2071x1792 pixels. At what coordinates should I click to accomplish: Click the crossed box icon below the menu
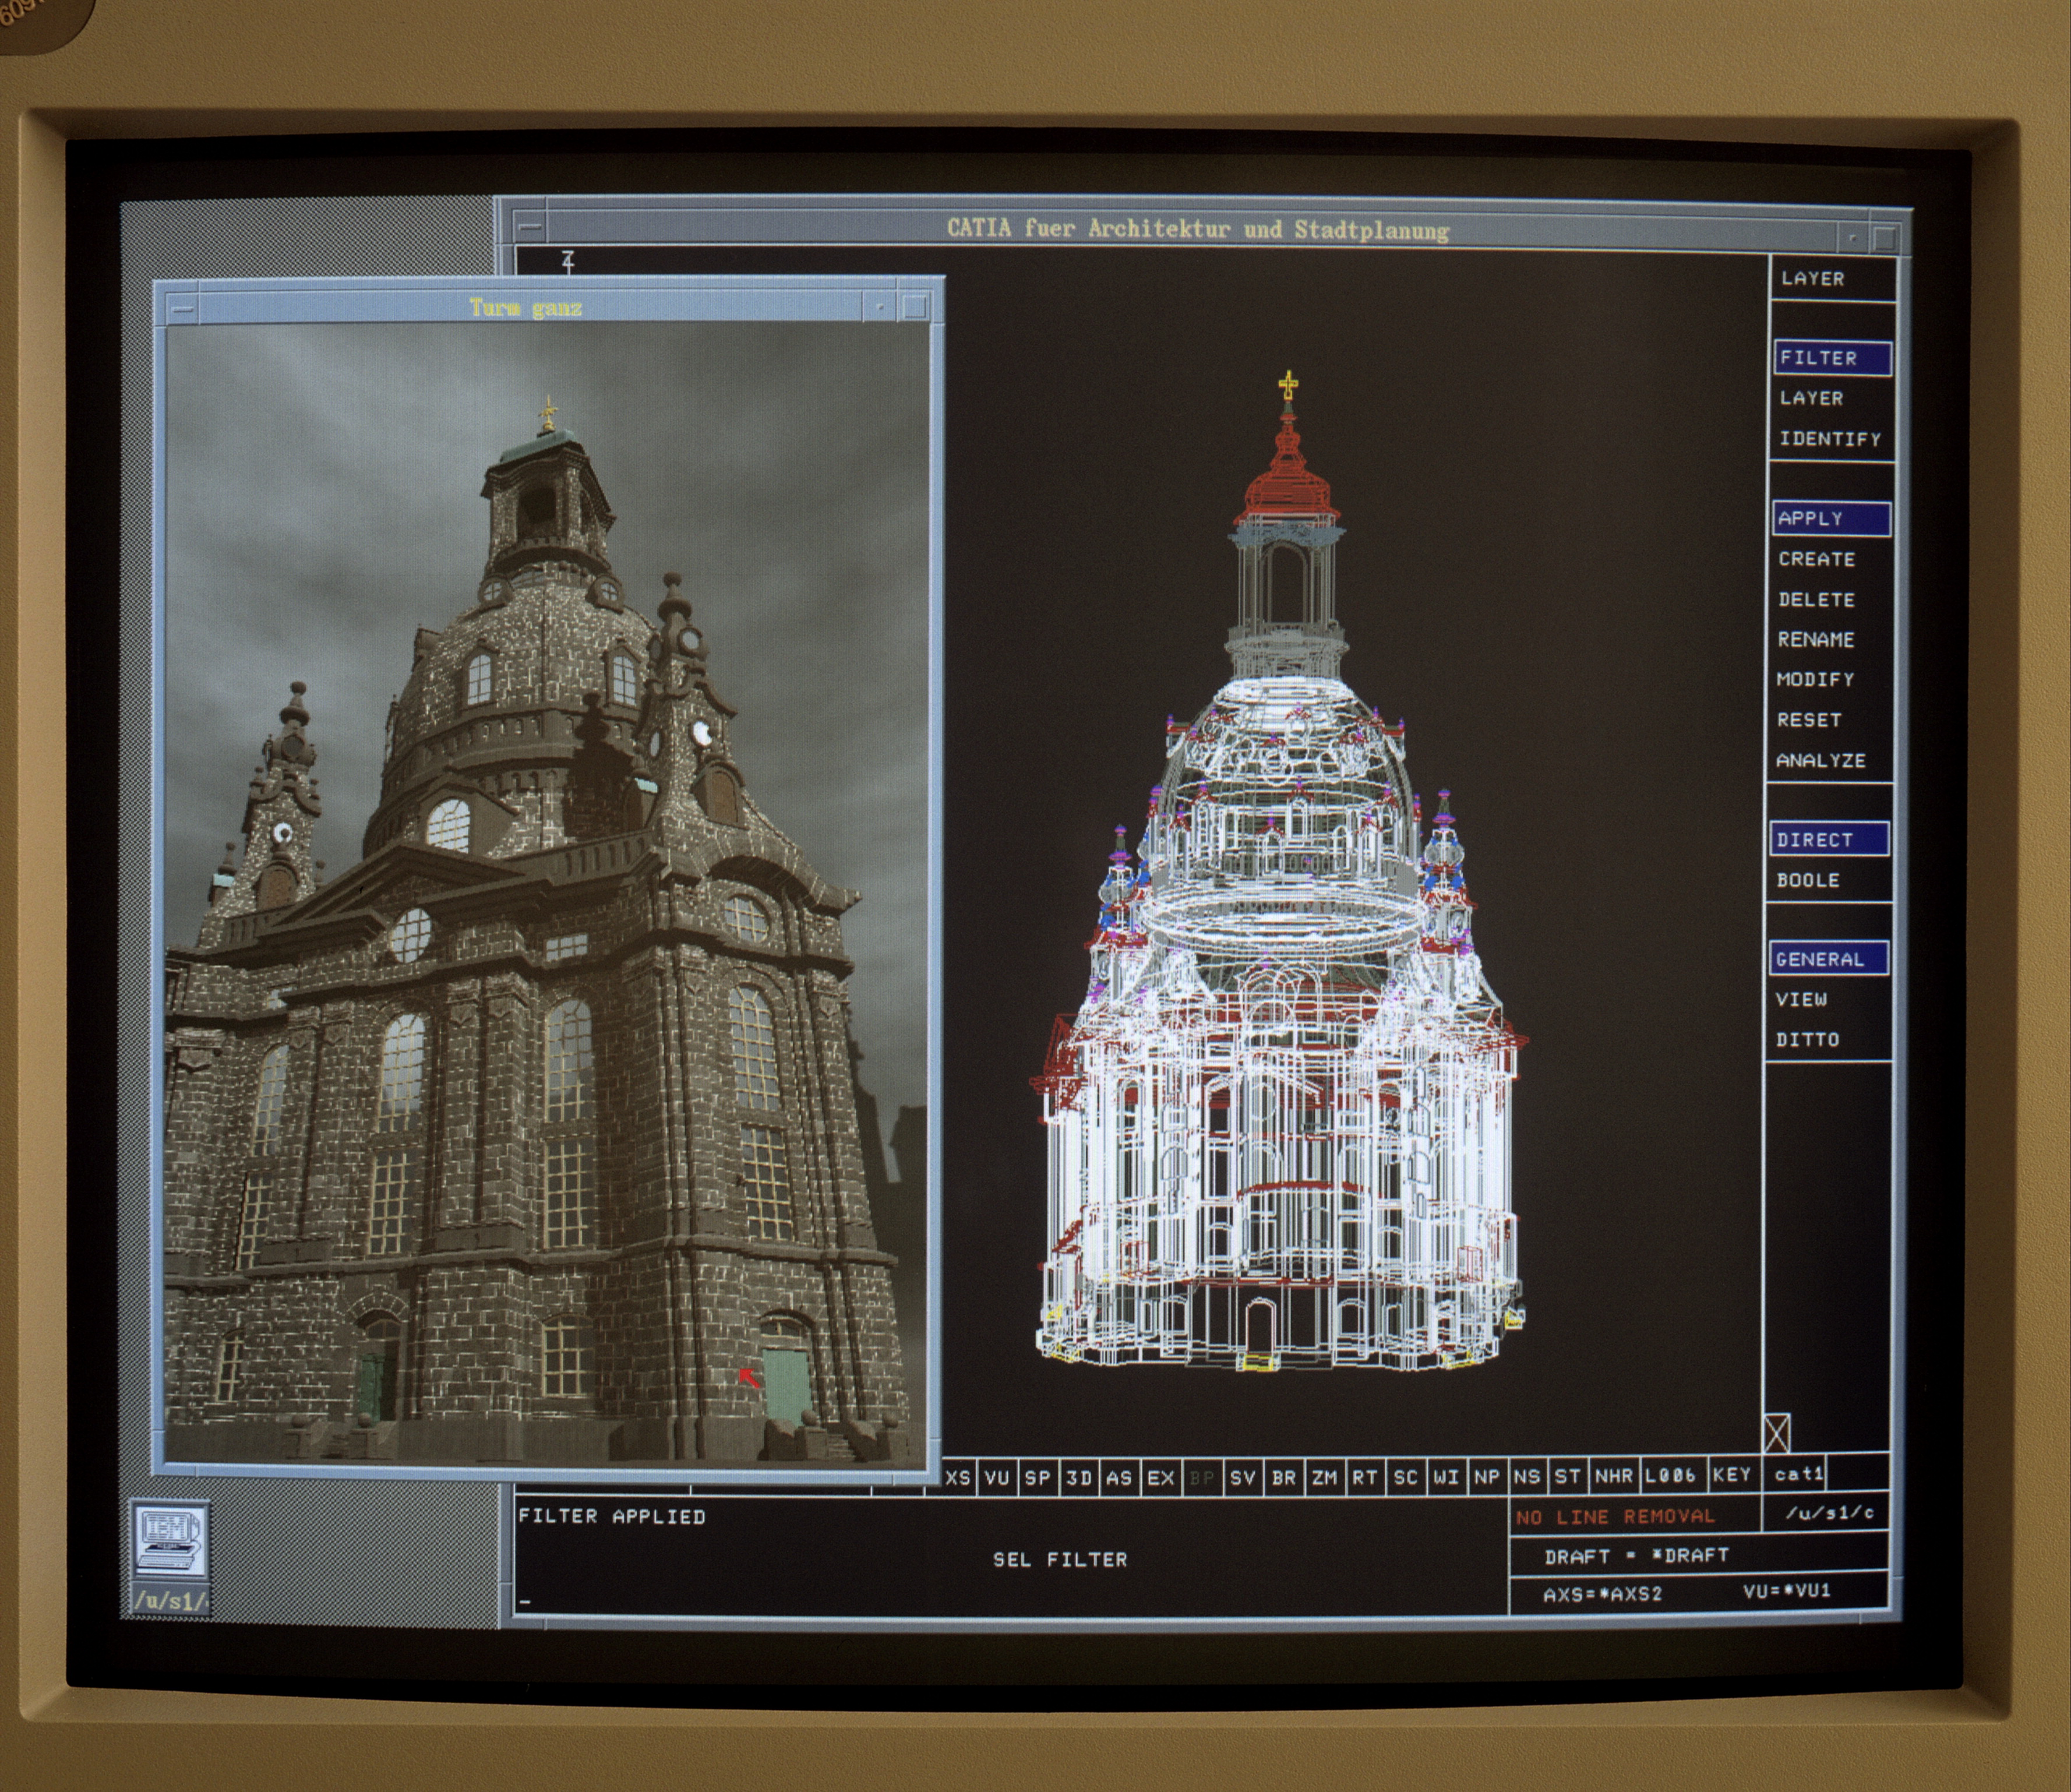pyautogui.click(x=1777, y=1432)
